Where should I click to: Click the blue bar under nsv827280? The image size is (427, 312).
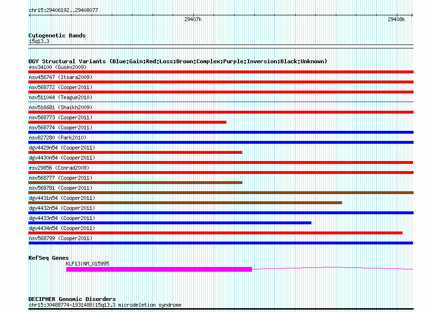[221, 142]
